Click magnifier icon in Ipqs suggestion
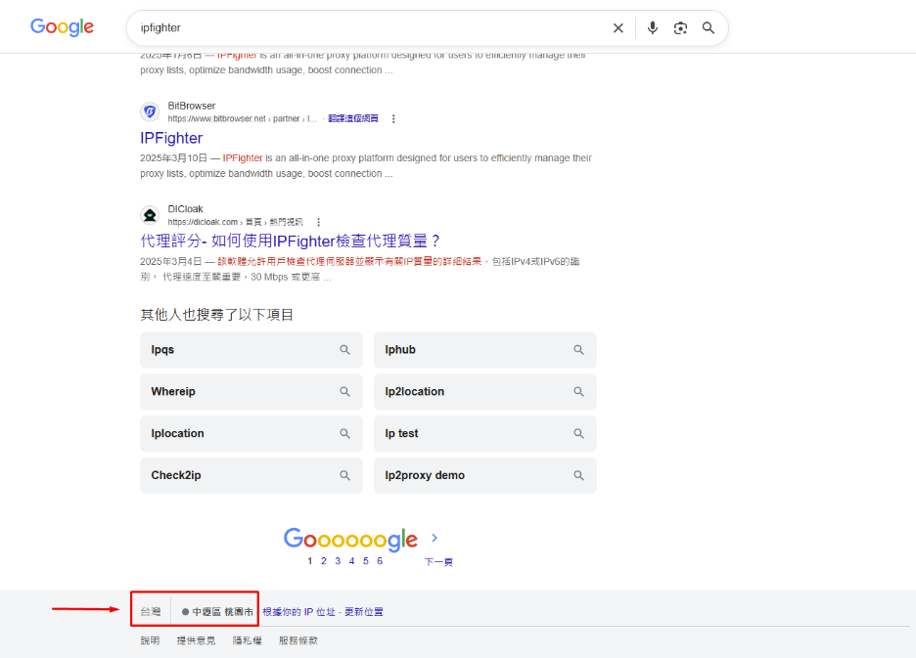The height and width of the screenshot is (658, 916). pyautogui.click(x=345, y=350)
